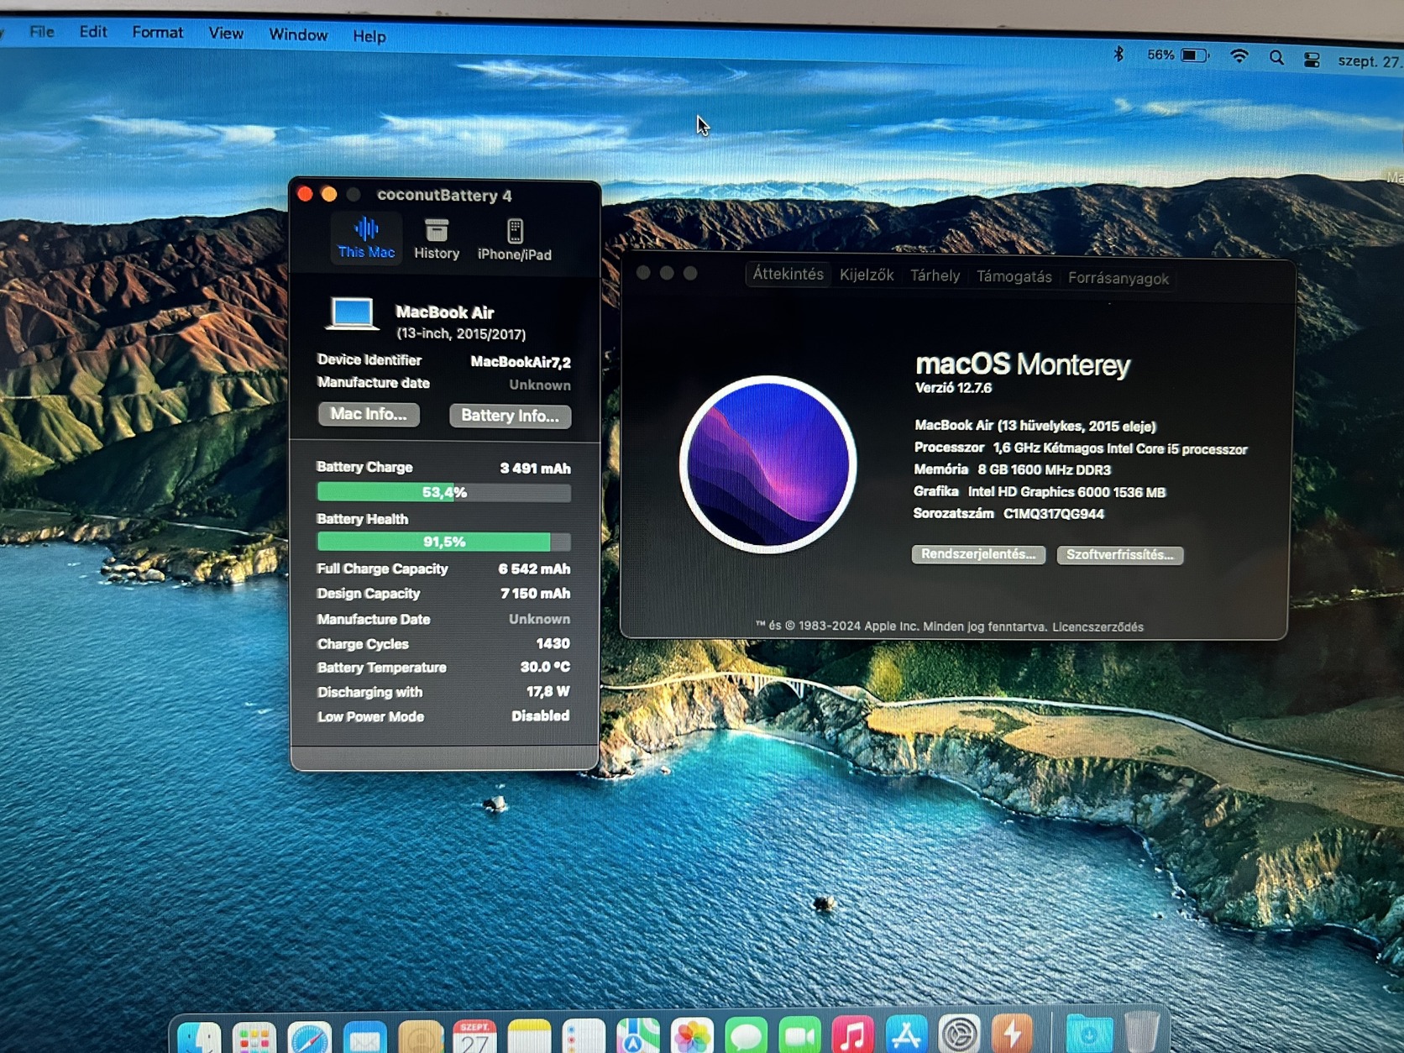1404x1053 pixels.
Task: Open the Window menu
Action: [298, 34]
